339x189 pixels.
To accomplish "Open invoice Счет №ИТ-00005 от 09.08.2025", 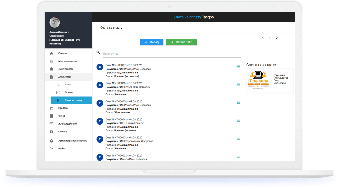I will 124,101.
